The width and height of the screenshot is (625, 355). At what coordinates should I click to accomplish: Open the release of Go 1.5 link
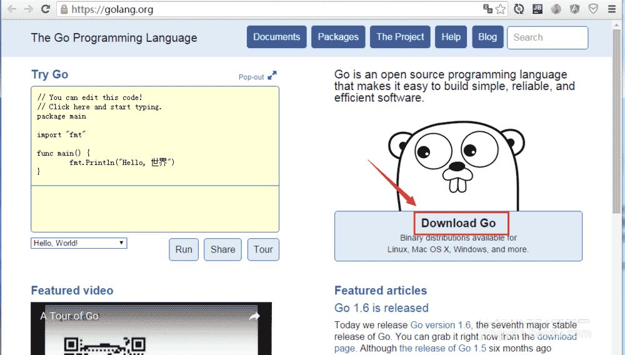click(x=443, y=348)
